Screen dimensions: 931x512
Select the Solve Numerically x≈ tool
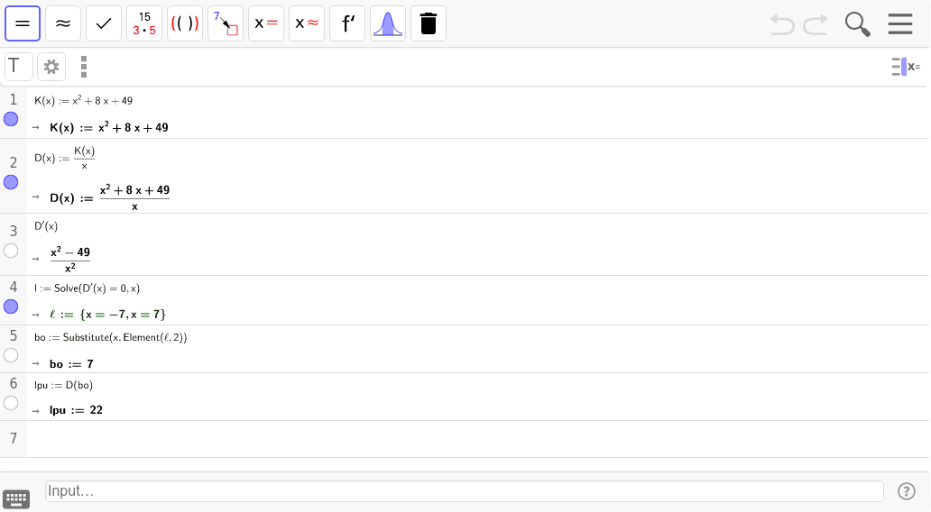pyautogui.click(x=307, y=23)
